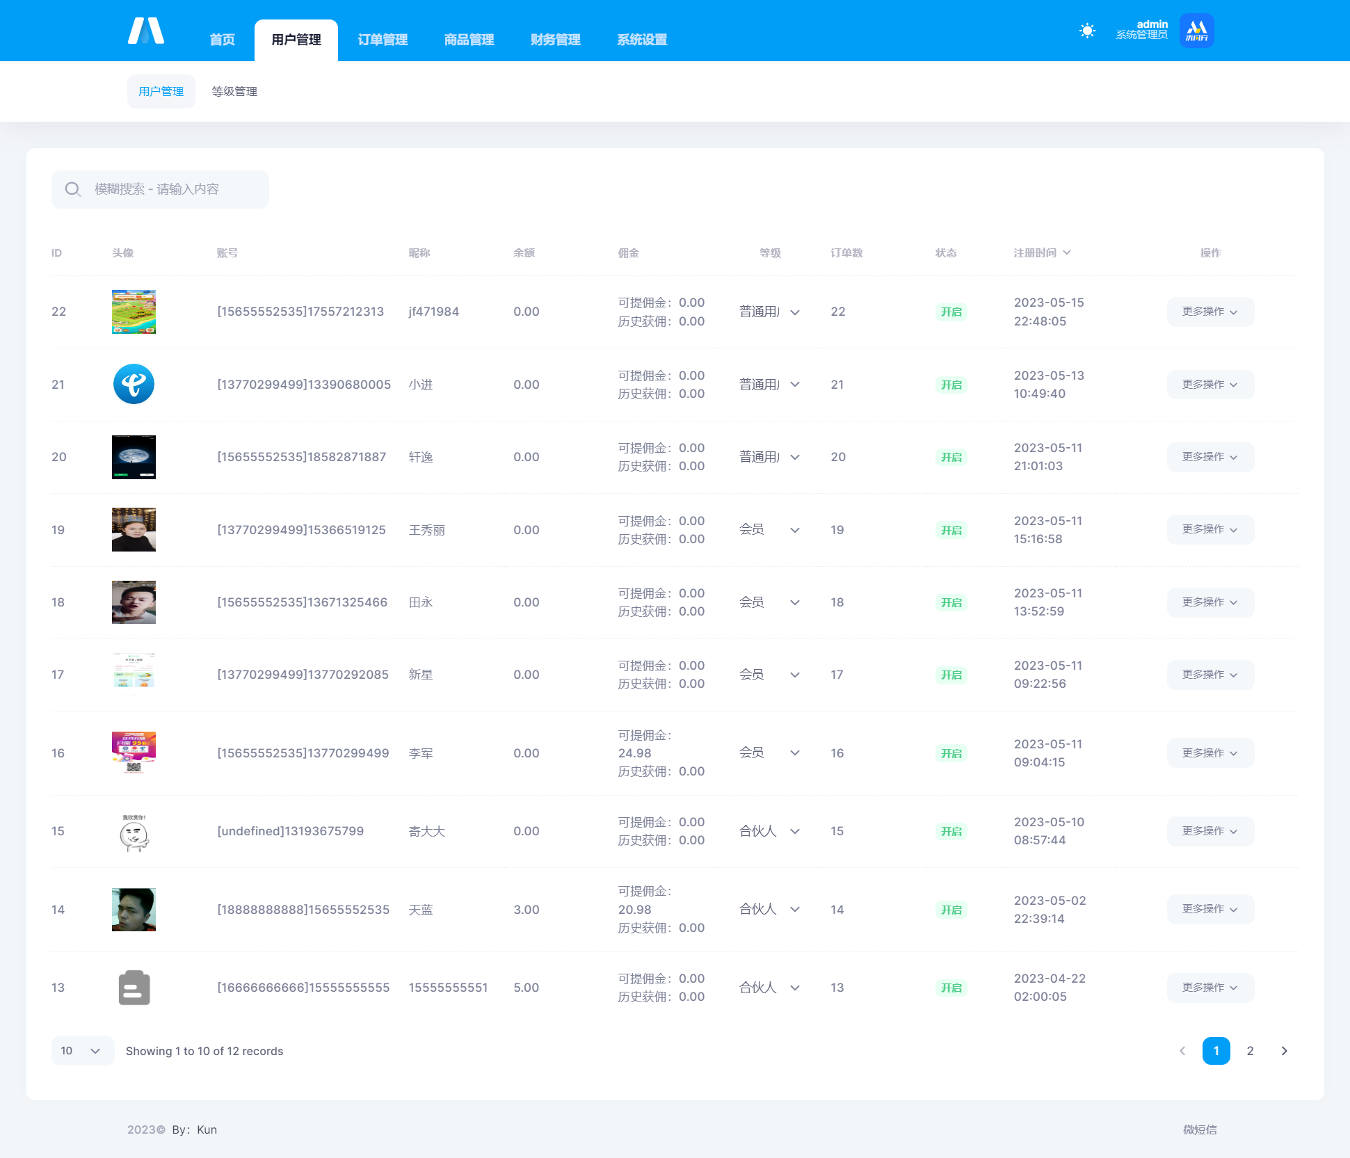The image size is (1350, 1158).
Task: Toggle 开启 status for user 13
Action: [951, 988]
